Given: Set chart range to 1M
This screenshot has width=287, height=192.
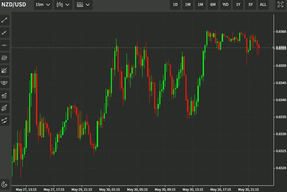Looking at the screenshot, I should click(x=200, y=4).
